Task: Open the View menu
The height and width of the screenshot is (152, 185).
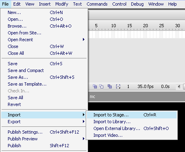Action: click(30, 4)
